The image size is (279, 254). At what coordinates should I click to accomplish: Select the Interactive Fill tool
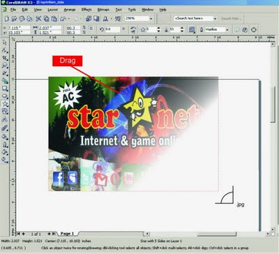pos(5,160)
